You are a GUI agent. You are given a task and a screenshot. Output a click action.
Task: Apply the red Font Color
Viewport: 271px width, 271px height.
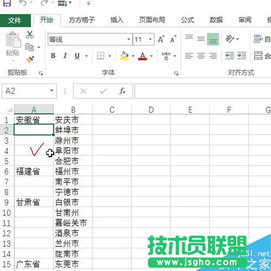click(x=143, y=56)
